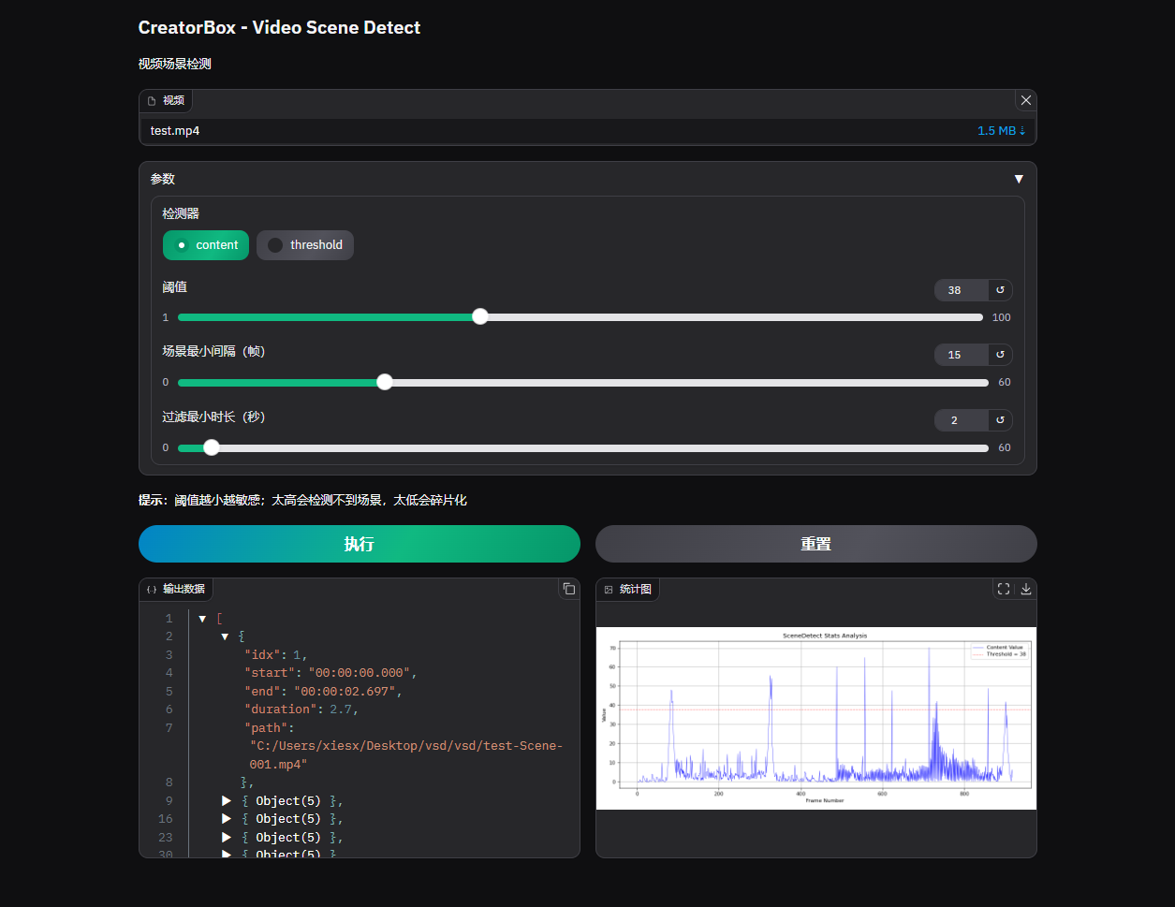
Task: Click the "duration": 2.7 line
Action: coord(301,710)
